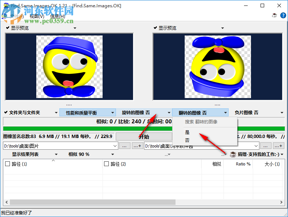Viewport: 288px width, 217px height.
Task: Select 否 in the flipped image popup menu
Action: tap(205, 141)
